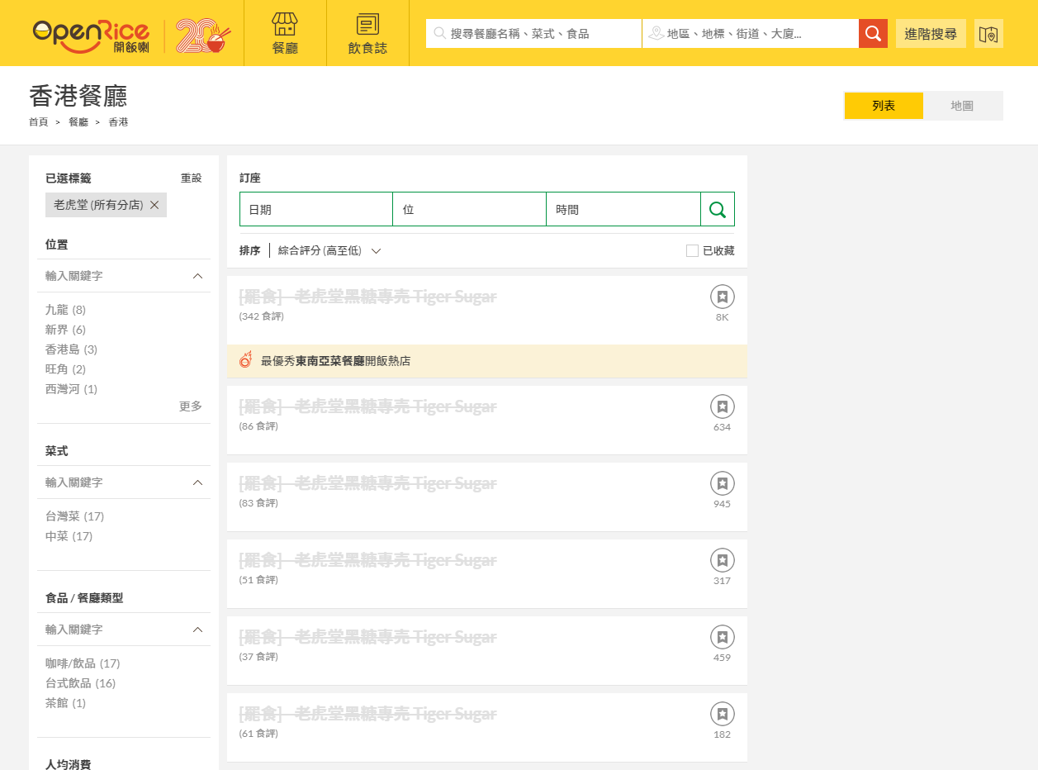Bookmark the restaurant with 317 saves
The width and height of the screenshot is (1038, 770).
723,560
